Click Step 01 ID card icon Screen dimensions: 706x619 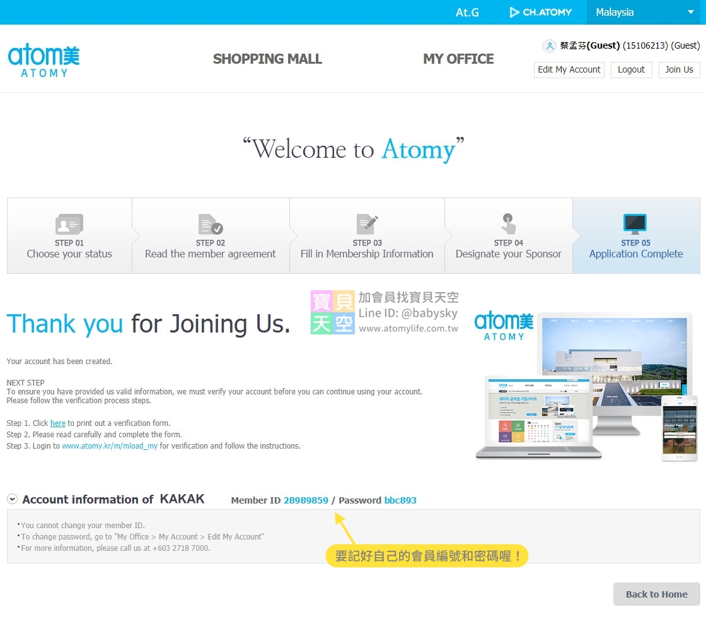(69, 224)
